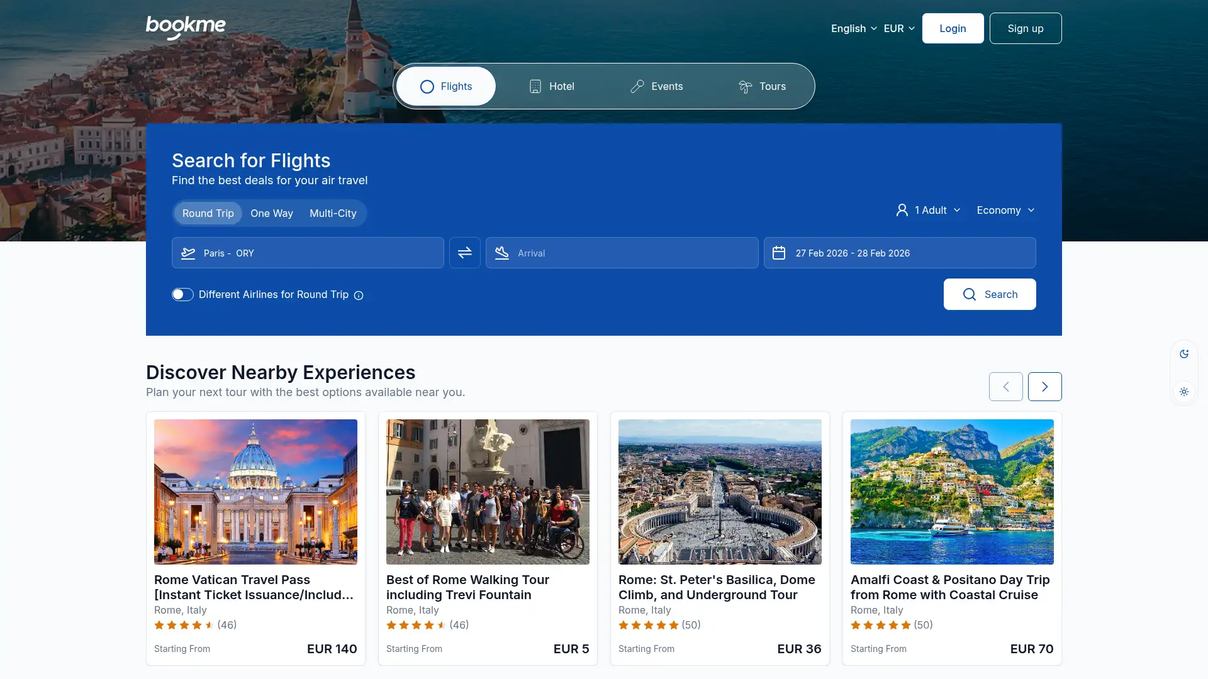The width and height of the screenshot is (1208, 679).
Task: Switch to light mode sun icon
Action: [x=1184, y=392]
